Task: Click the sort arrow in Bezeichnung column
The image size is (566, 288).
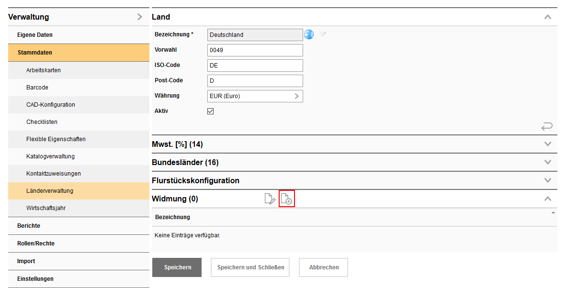Action: click(553, 212)
